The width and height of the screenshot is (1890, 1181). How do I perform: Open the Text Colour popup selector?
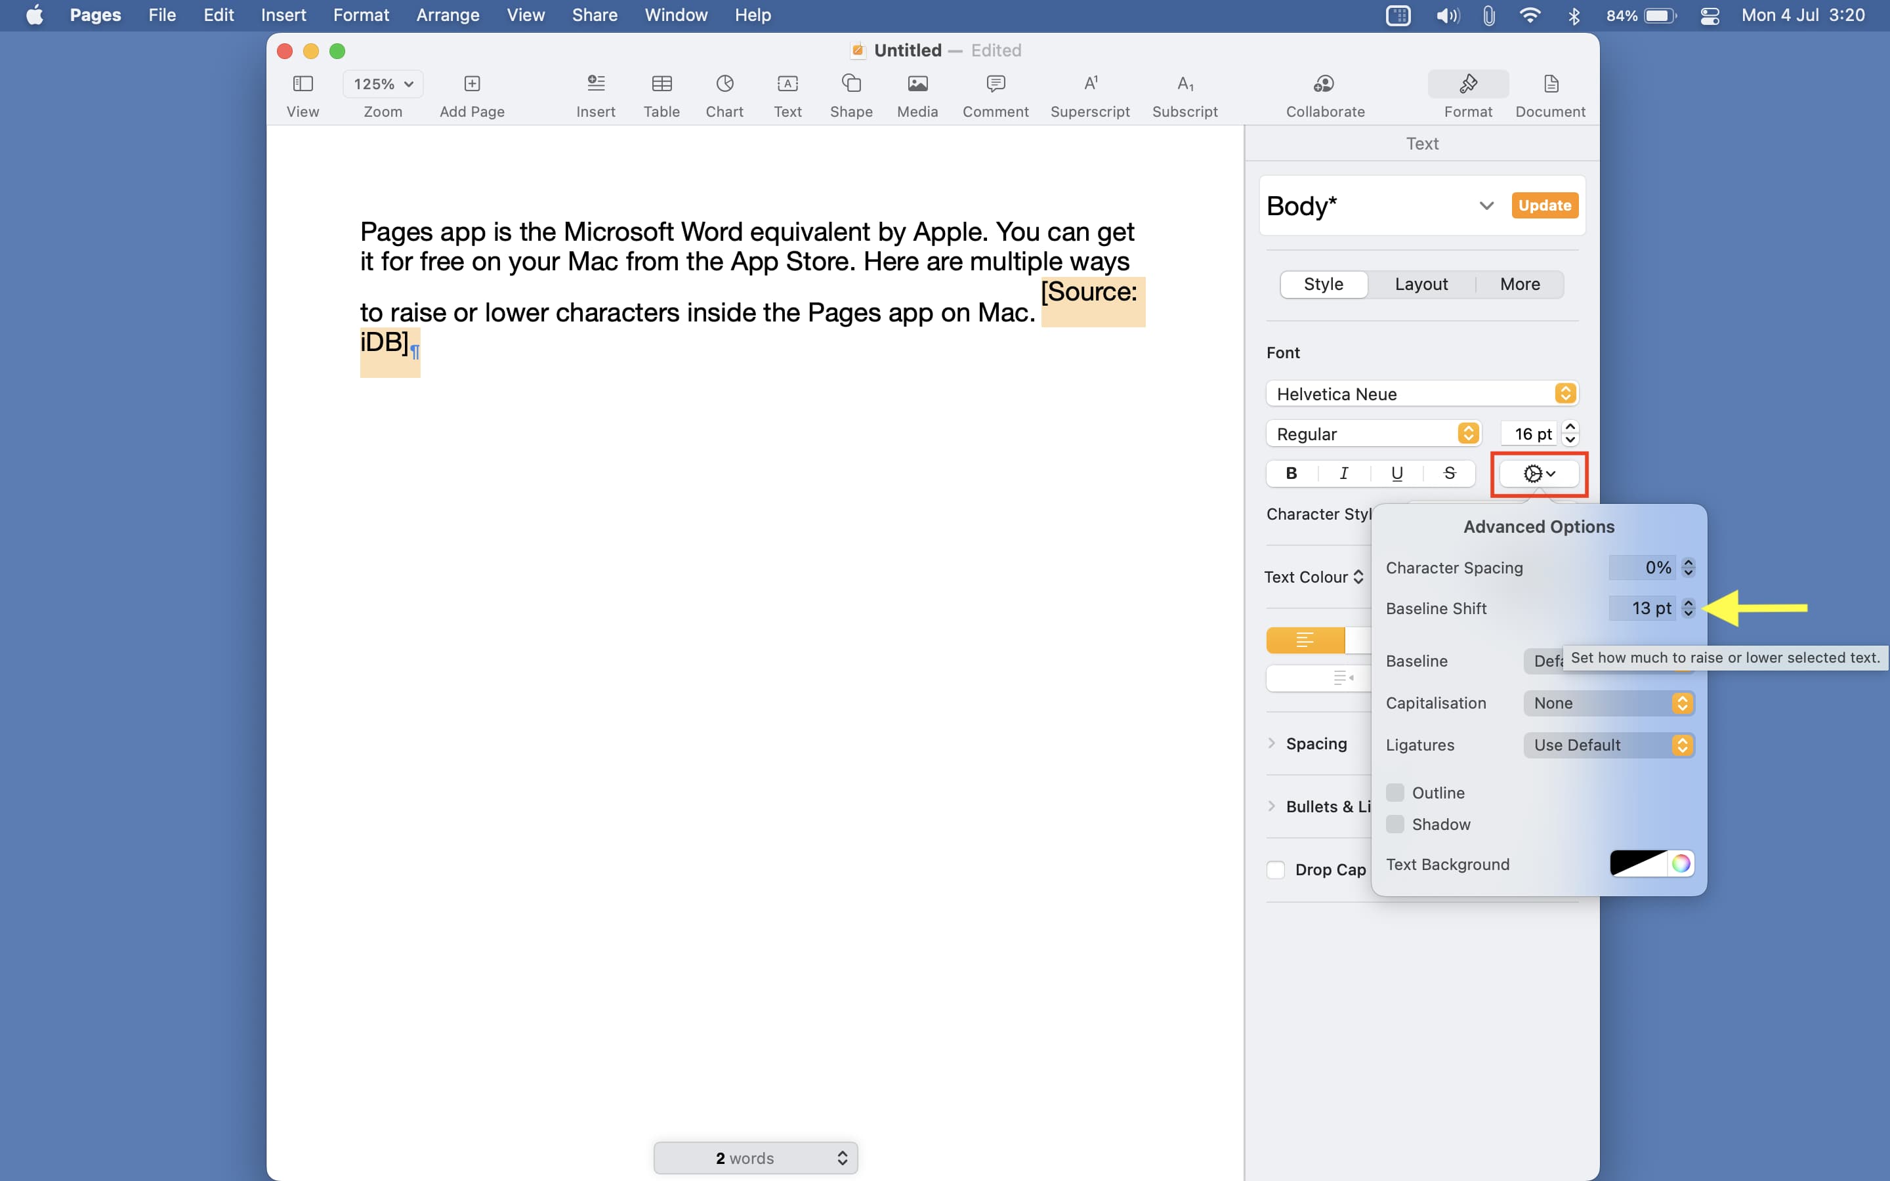tap(1314, 577)
